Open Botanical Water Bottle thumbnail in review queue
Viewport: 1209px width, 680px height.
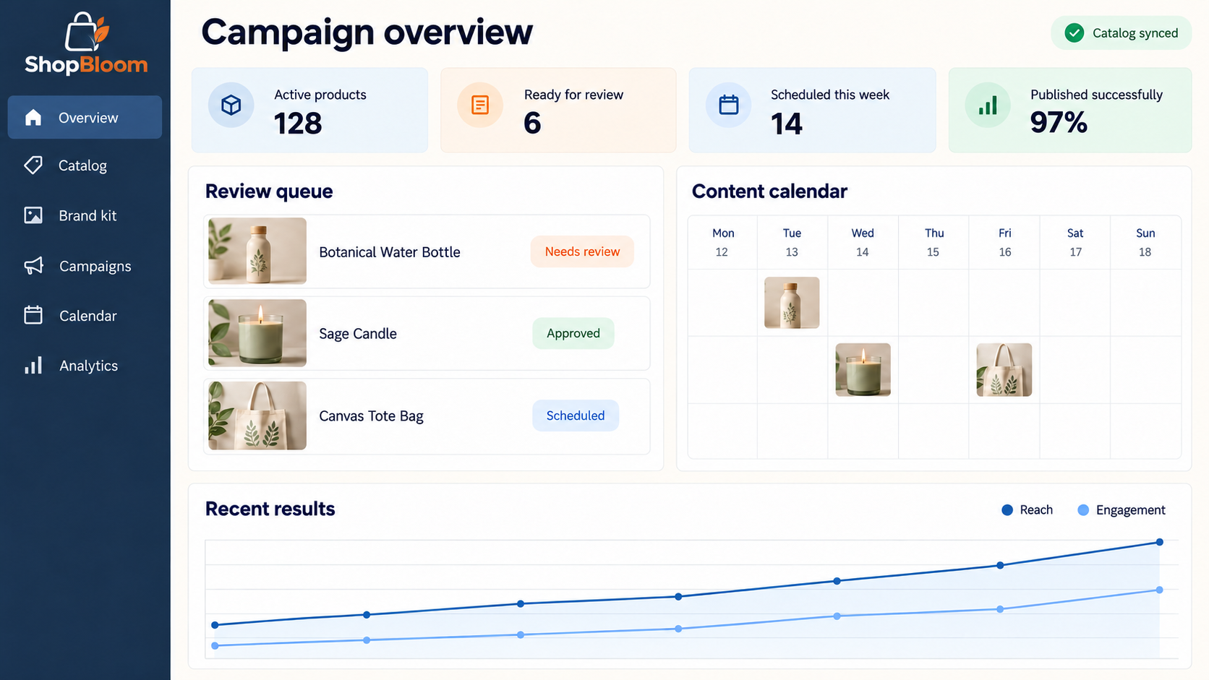point(257,251)
